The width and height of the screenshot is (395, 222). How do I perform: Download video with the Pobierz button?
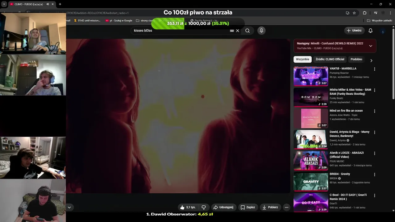[270, 207]
